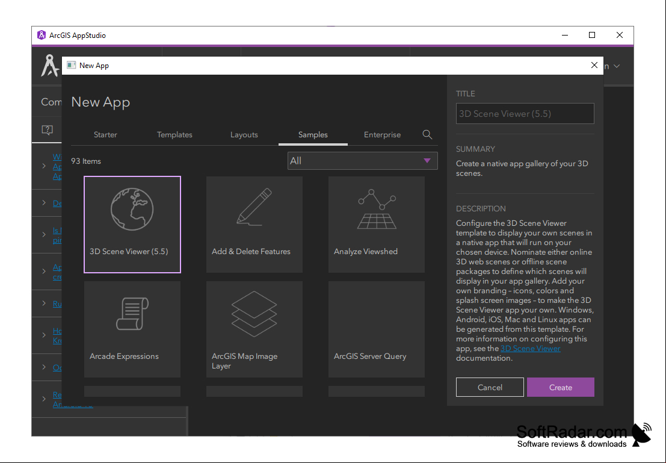The image size is (666, 463).
Task: Expand the first community list item chevron
Action: click(44, 166)
